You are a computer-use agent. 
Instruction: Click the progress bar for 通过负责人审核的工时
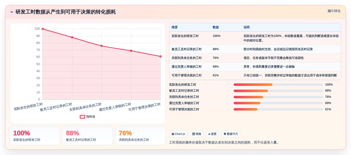278,103
